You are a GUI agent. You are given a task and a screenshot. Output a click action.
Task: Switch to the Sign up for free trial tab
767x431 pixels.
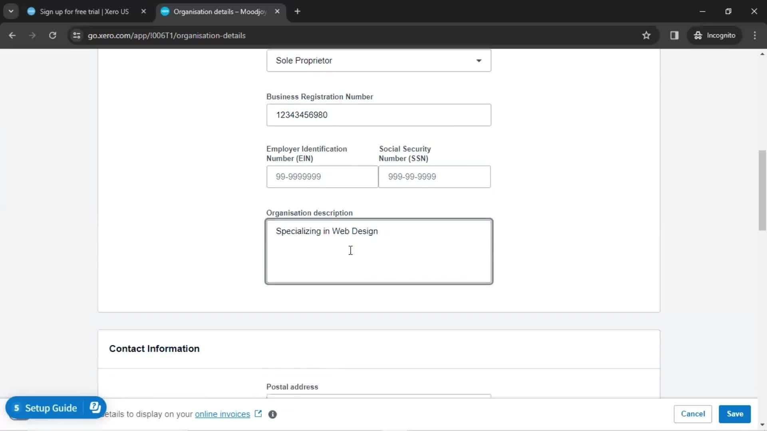click(84, 12)
